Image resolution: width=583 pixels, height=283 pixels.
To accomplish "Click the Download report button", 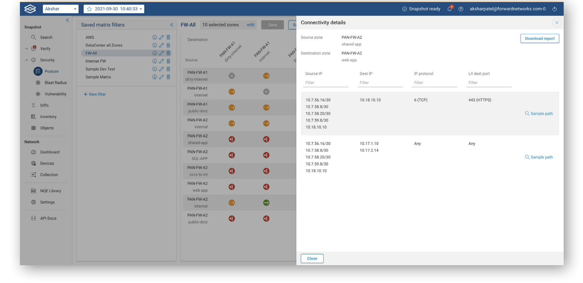I will coord(539,38).
